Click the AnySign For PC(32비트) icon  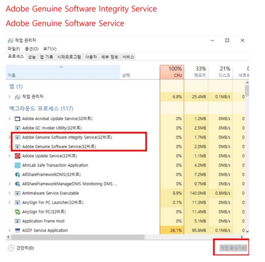18,212
